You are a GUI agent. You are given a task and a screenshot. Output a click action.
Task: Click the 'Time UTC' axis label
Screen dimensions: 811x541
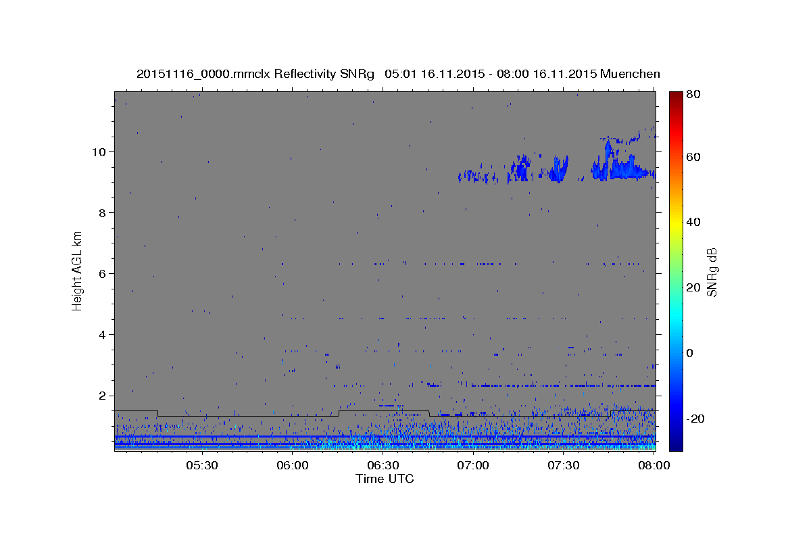385,479
